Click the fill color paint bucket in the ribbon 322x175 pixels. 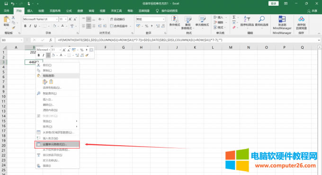pos(54,26)
